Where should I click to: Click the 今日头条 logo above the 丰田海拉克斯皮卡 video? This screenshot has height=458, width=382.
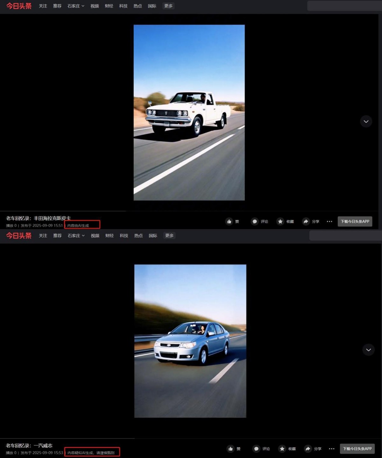point(19,6)
